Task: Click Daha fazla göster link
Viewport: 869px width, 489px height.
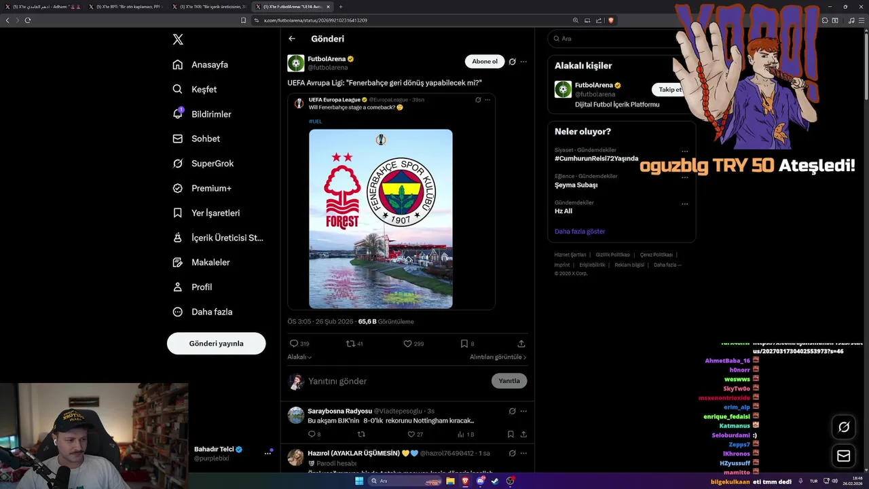Action: click(580, 232)
